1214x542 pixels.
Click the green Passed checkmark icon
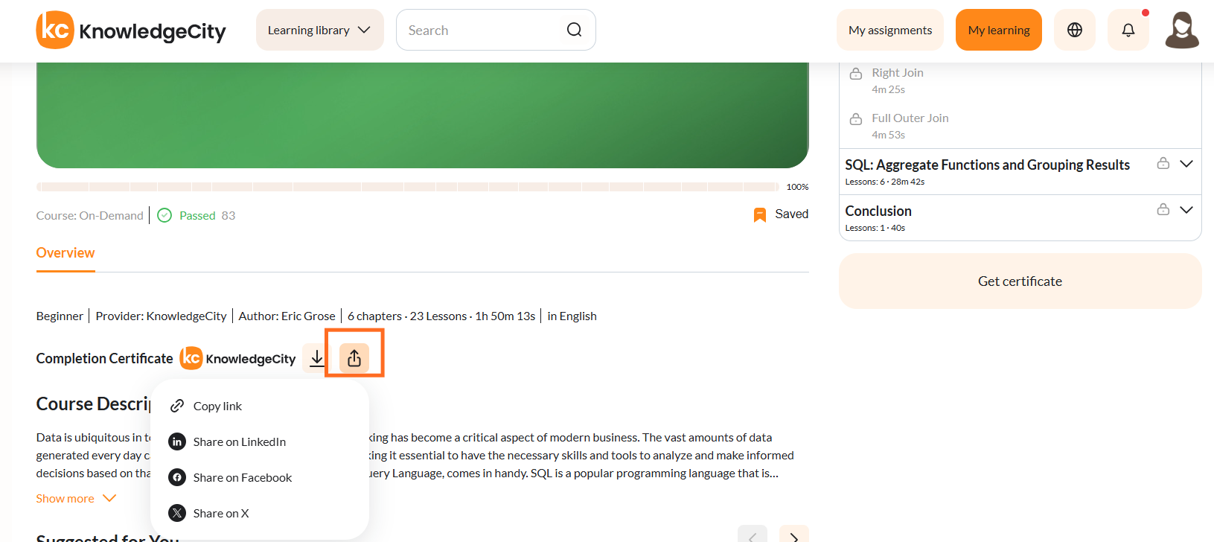(x=164, y=215)
